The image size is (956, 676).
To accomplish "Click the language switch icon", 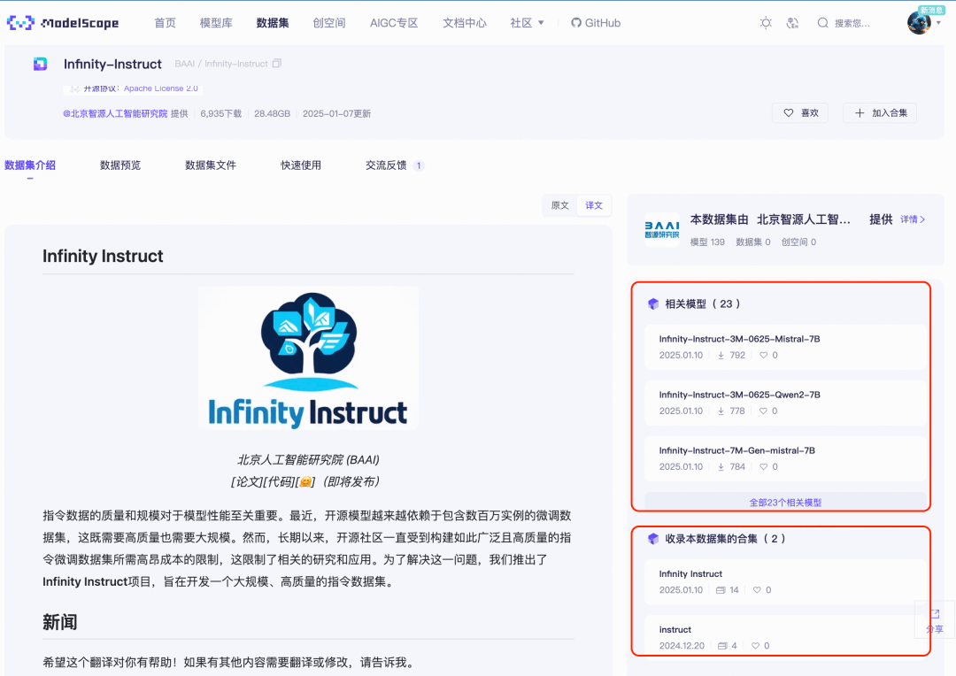I will pyautogui.click(x=792, y=23).
